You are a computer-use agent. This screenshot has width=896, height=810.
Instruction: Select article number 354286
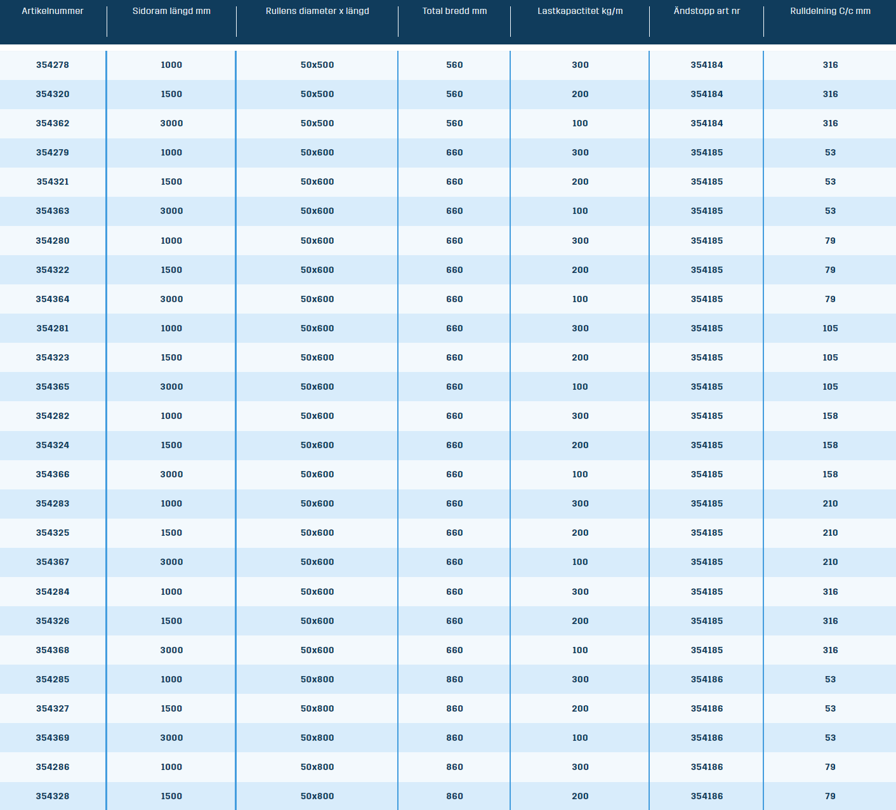pyautogui.click(x=53, y=767)
